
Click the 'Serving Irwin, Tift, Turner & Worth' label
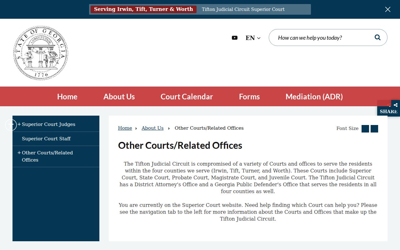point(143,9)
